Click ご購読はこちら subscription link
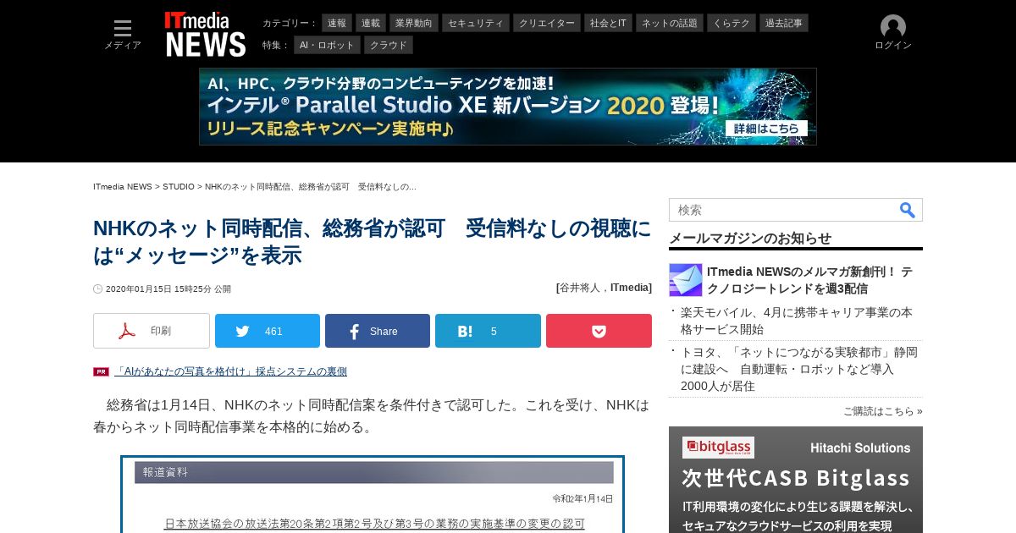Image resolution: width=1016 pixels, height=533 pixels. (x=882, y=411)
